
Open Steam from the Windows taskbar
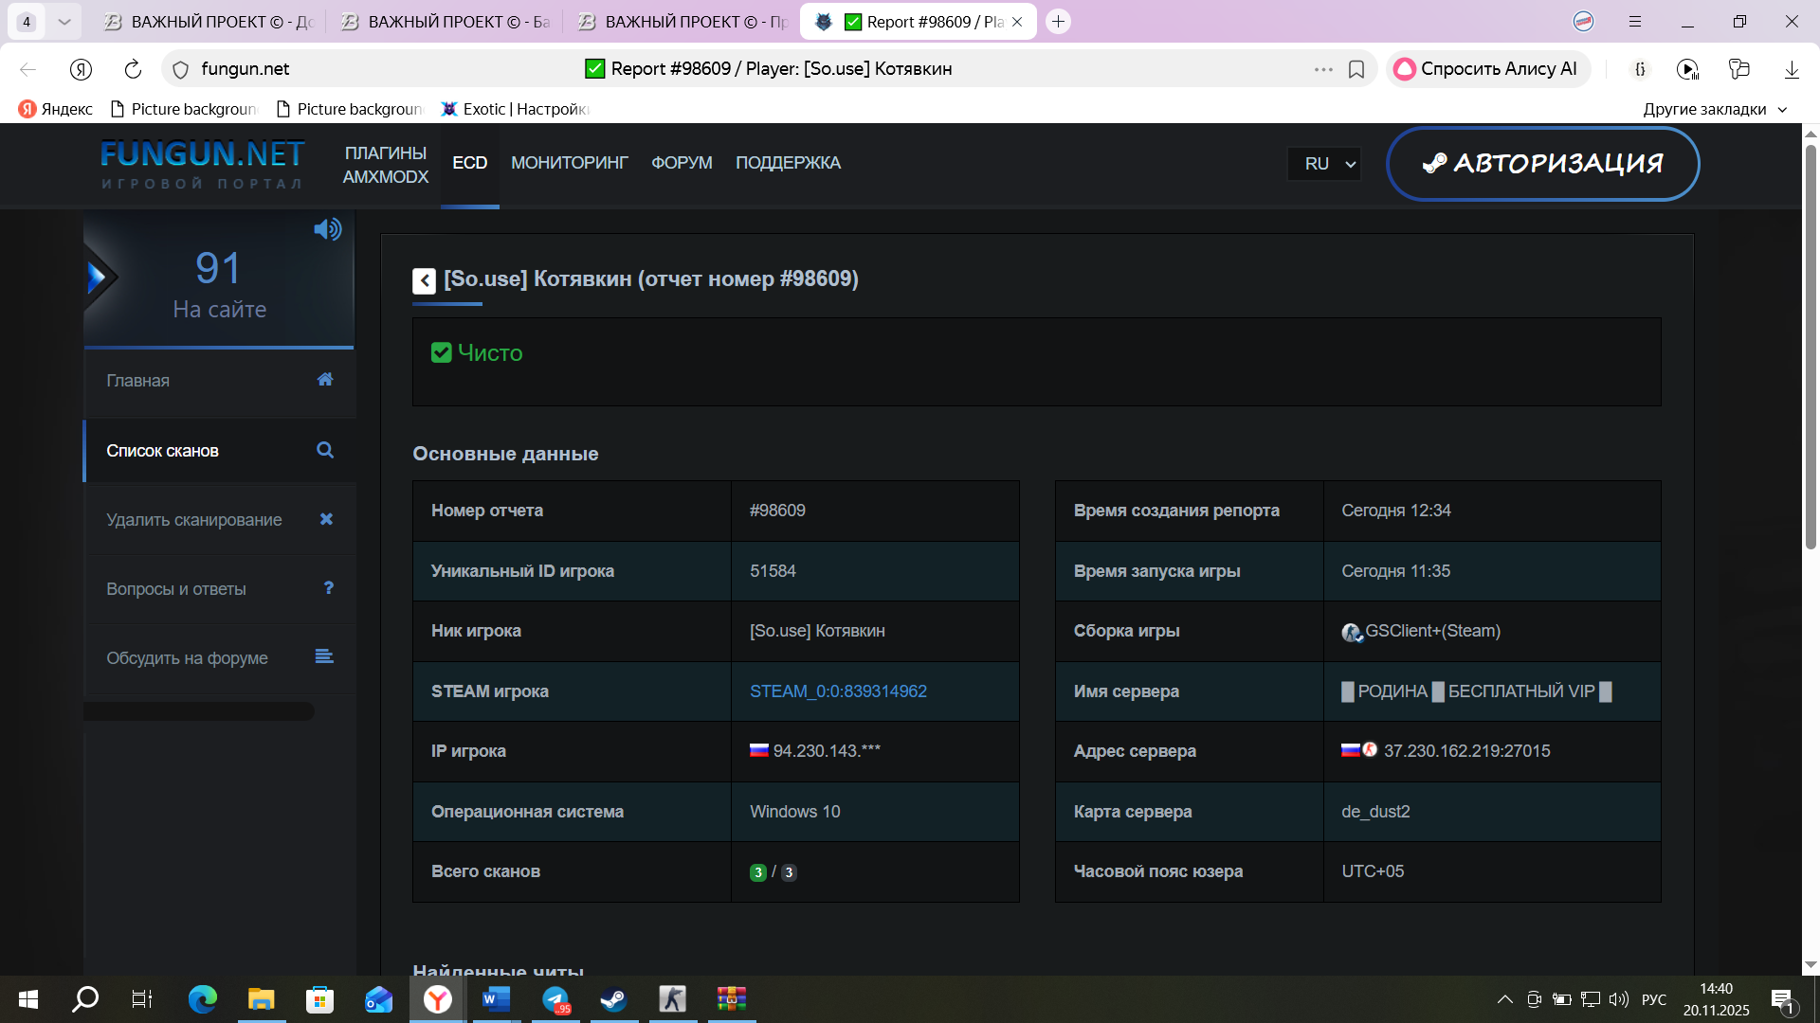click(613, 999)
